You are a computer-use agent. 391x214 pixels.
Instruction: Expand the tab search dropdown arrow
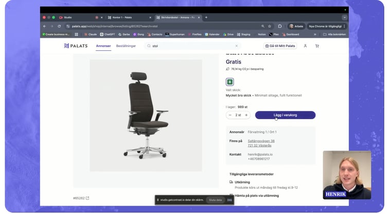pos(344,17)
